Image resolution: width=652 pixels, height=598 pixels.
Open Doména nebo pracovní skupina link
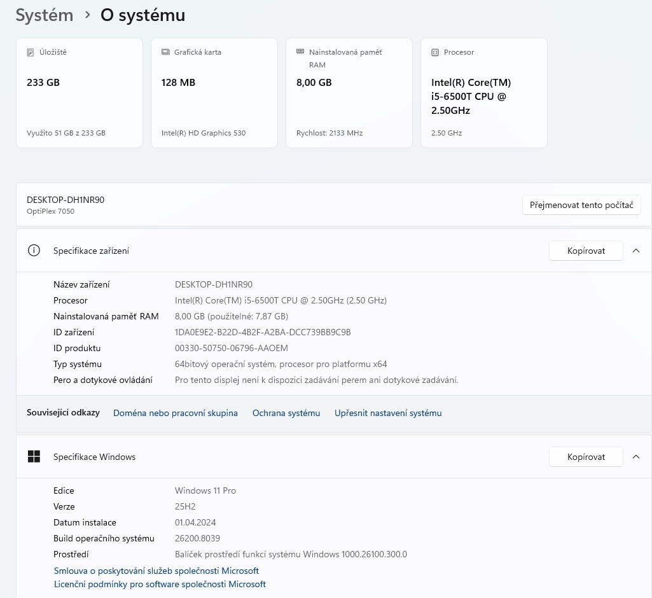pyautogui.click(x=176, y=413)
